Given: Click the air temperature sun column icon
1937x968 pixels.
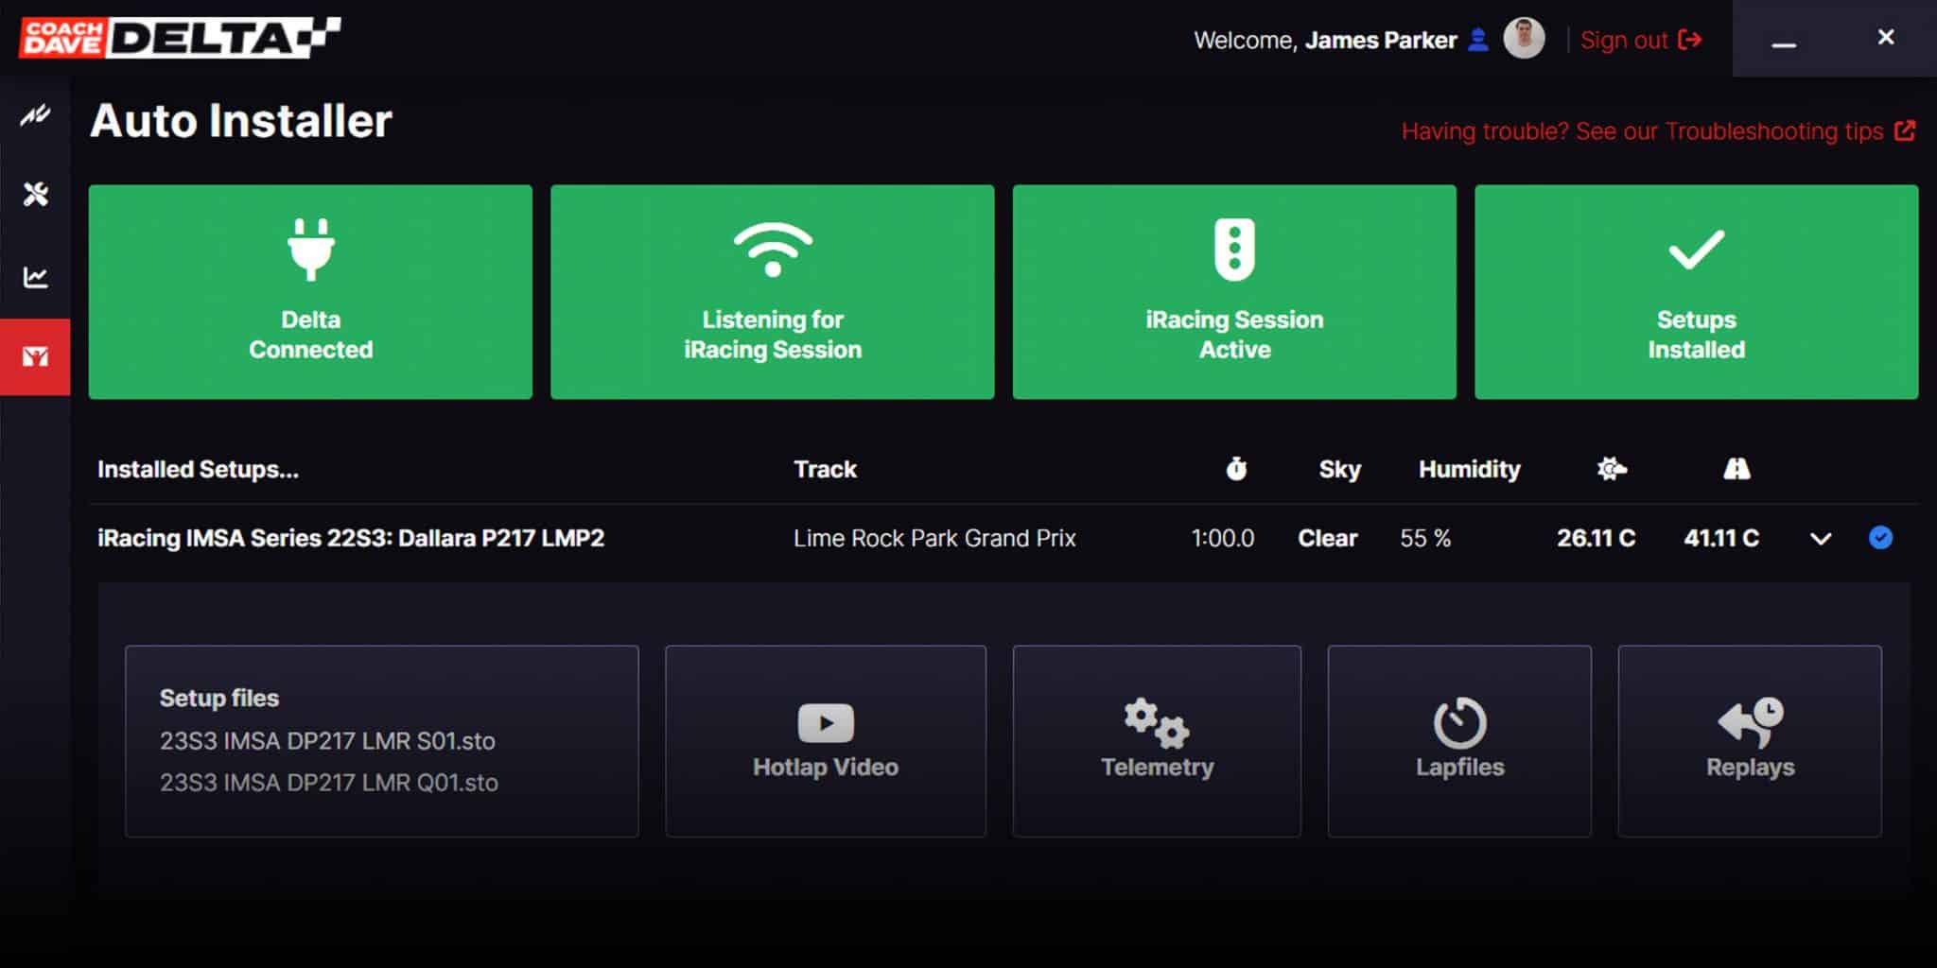Looking at the screenshot, I should click(1612, 469).
